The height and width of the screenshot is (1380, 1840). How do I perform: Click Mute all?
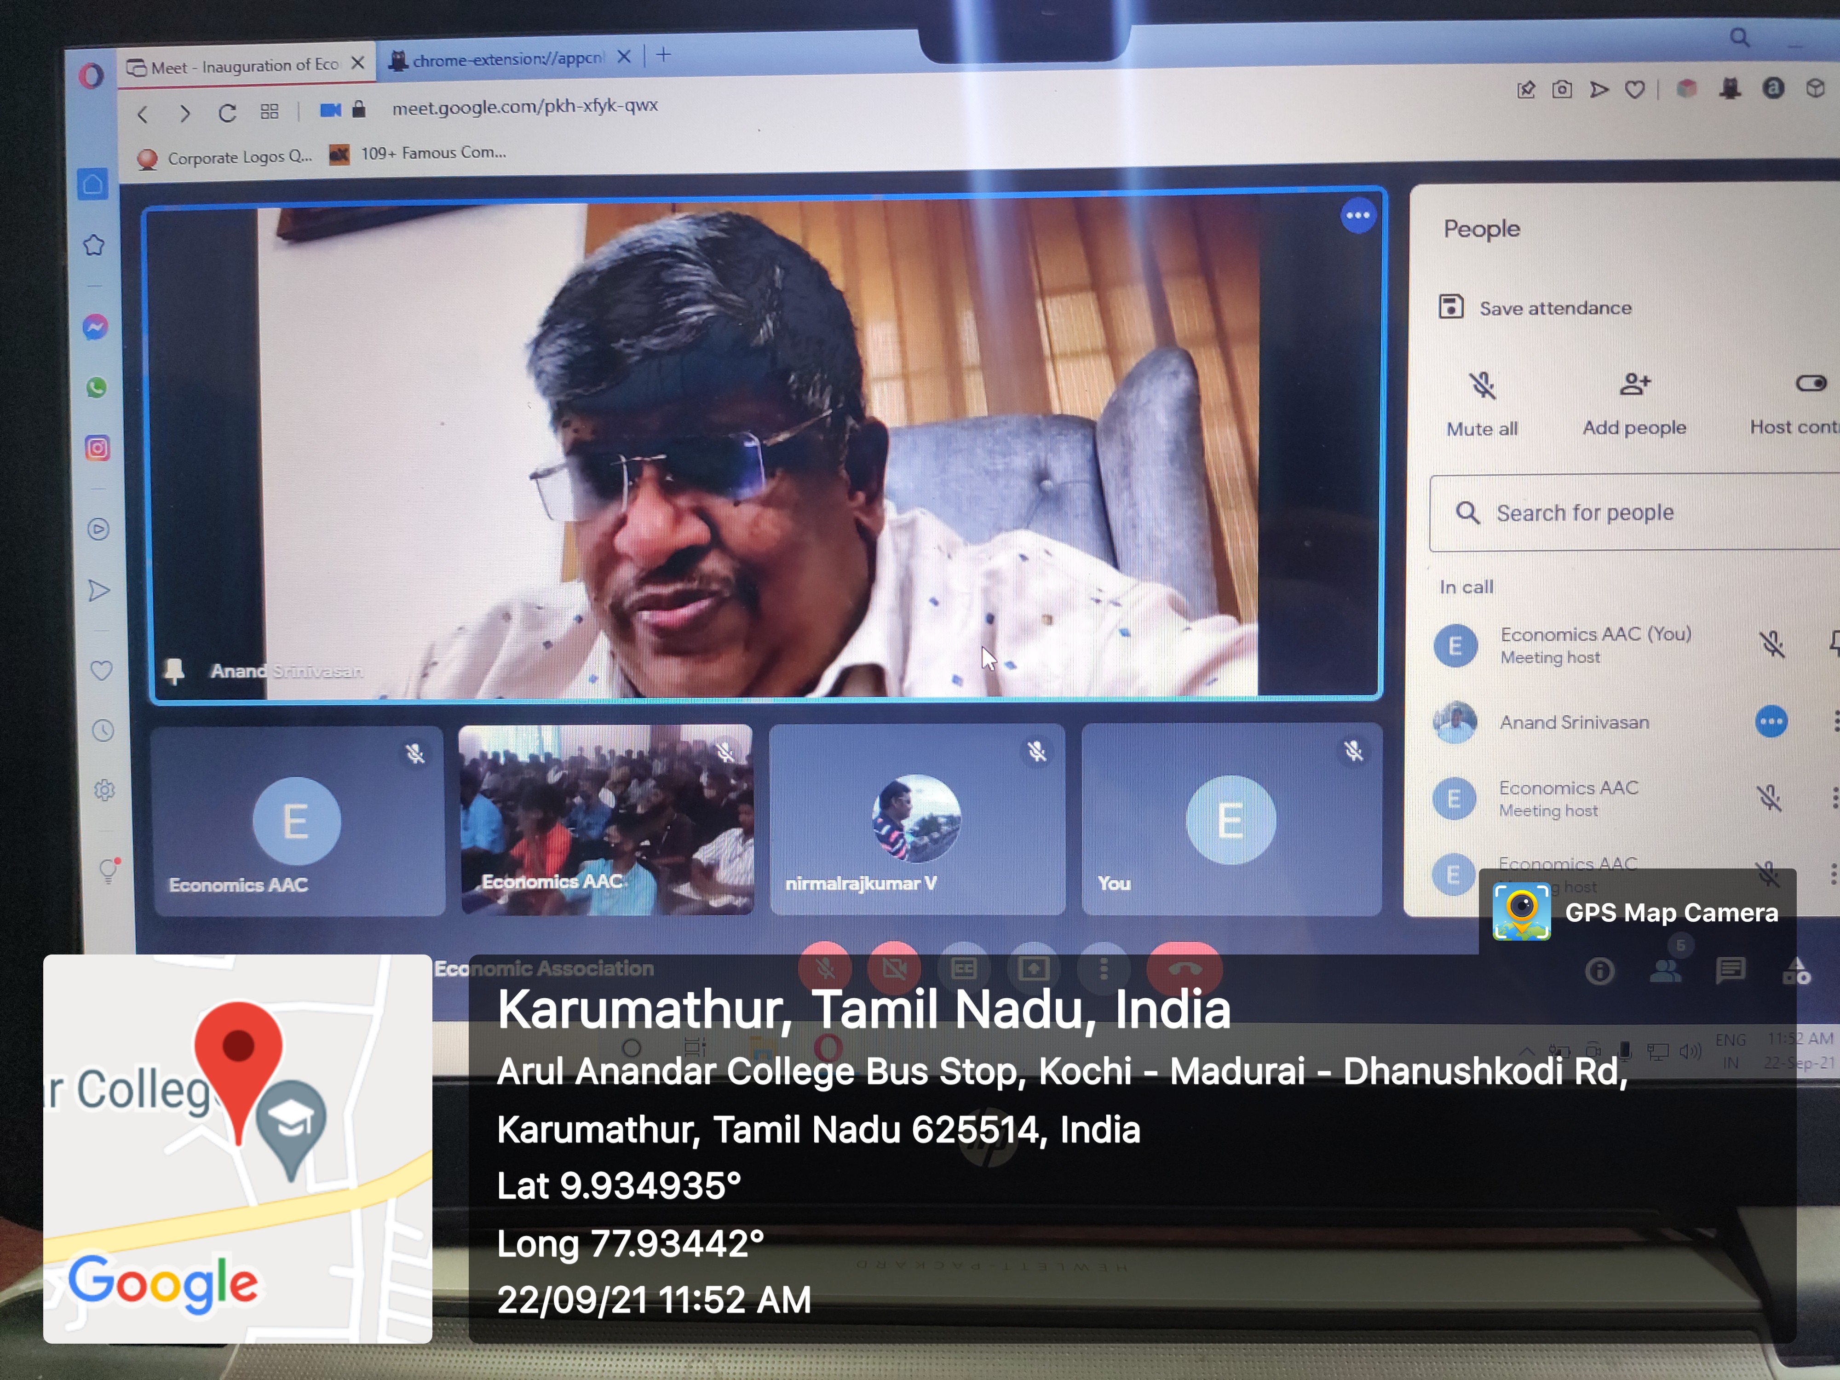[x=1482, y=404]
